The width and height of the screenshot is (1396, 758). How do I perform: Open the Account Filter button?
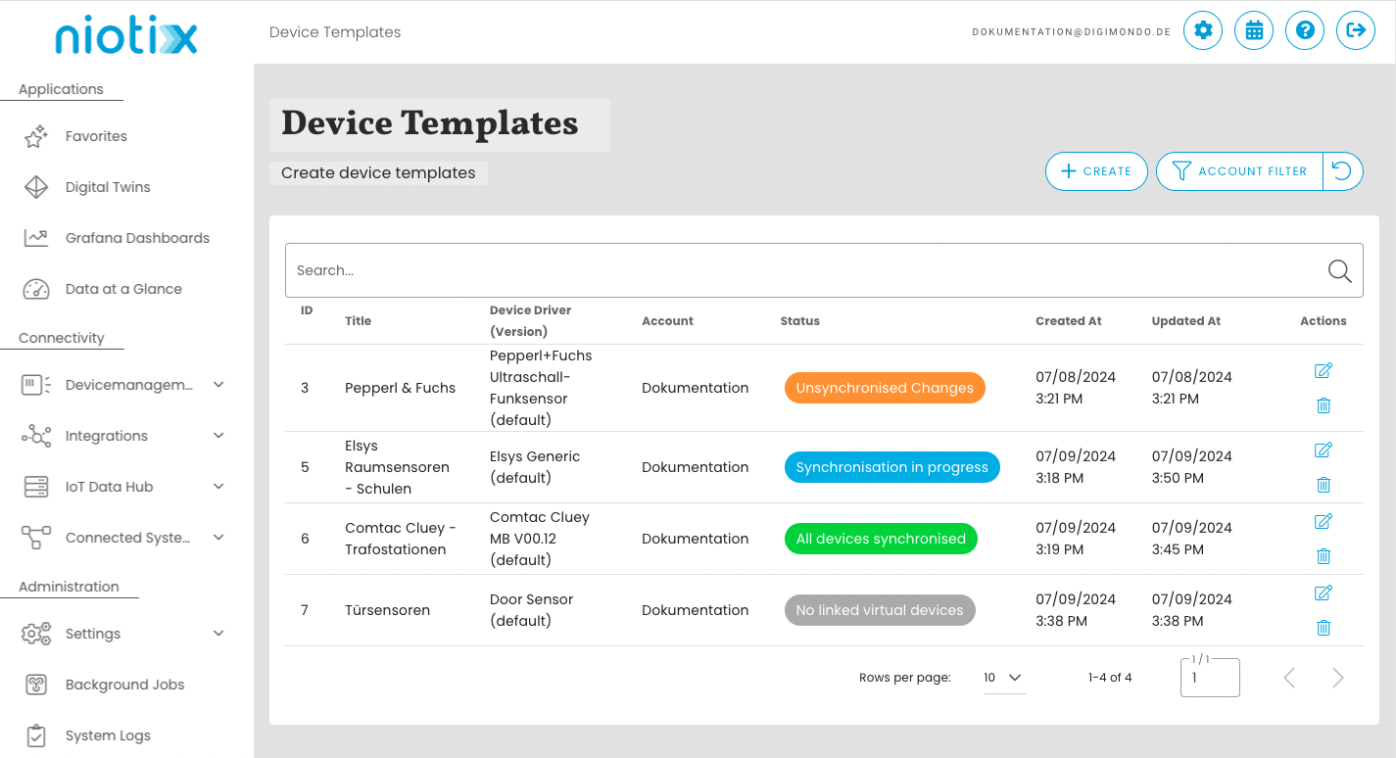(x=1239, y=171)
